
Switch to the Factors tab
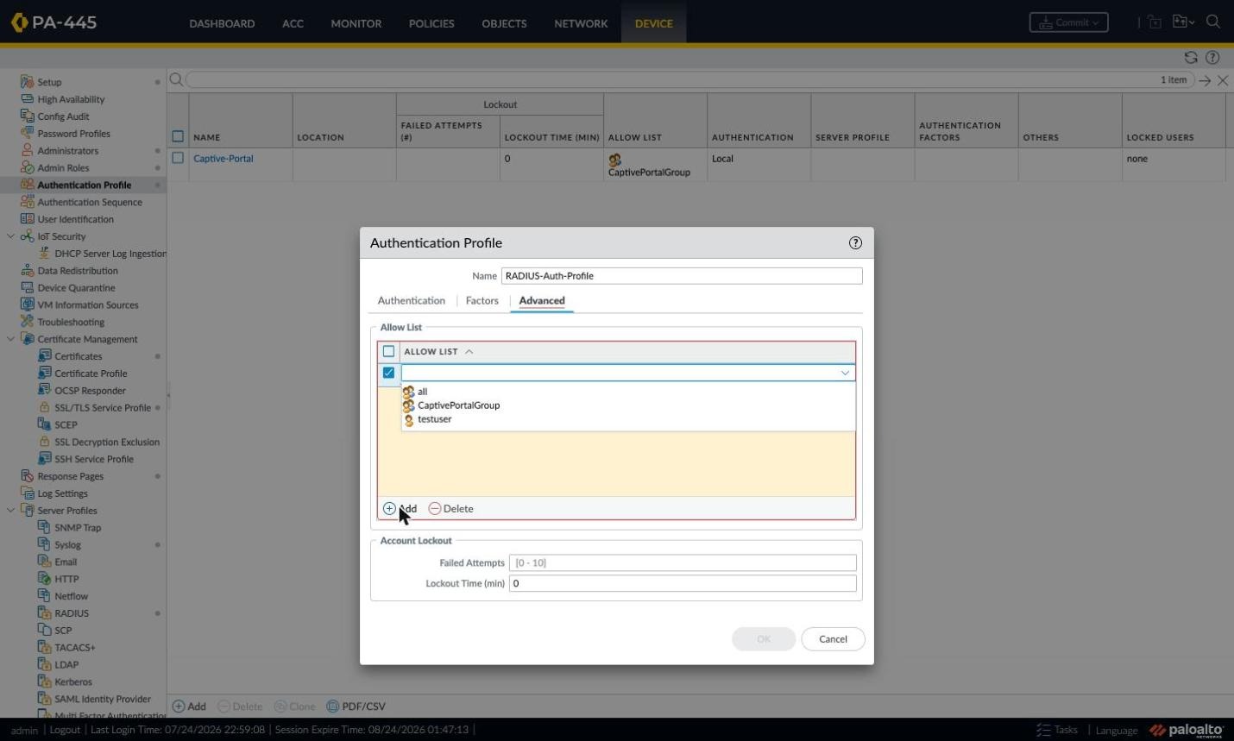482,300
